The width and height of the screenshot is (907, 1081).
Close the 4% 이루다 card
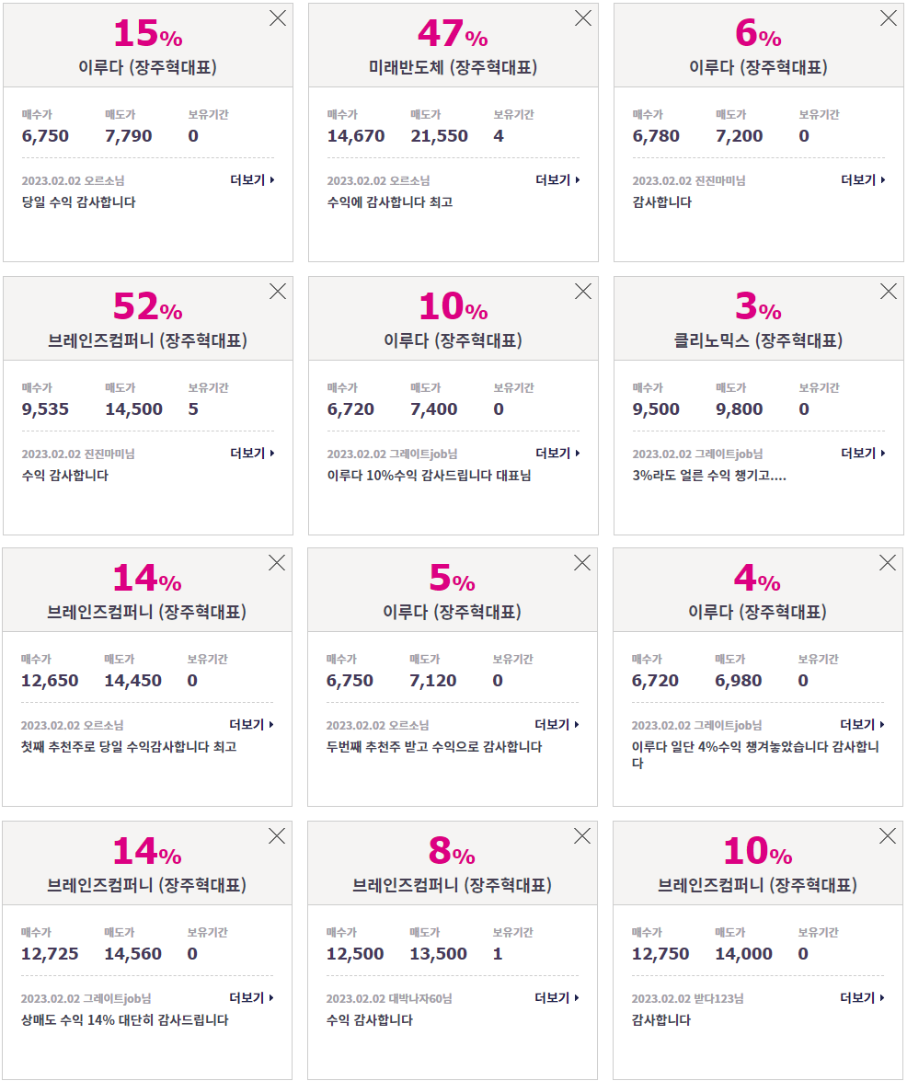tap(888, 563)
